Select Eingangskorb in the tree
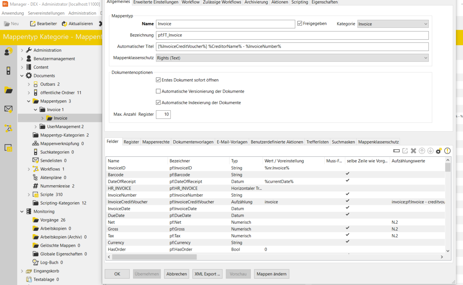This screenshot has height=285, width=463. click(x=46, y=271)
